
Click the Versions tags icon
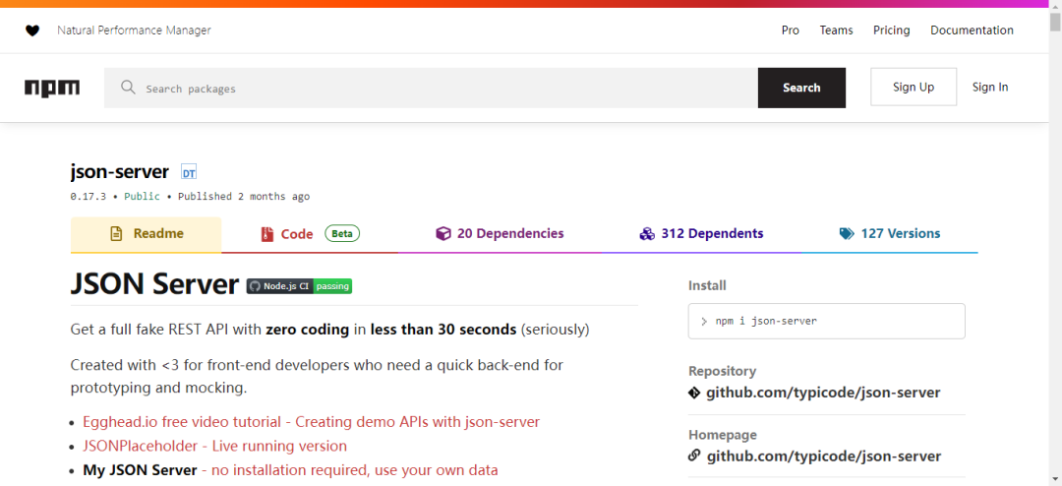pyautogui.click(x=847, y=234)
